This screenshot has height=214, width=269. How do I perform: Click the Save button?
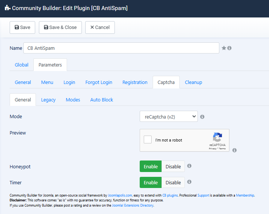point(23,27)
